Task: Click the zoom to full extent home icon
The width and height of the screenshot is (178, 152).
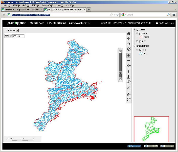Action: tap(129, 33)
